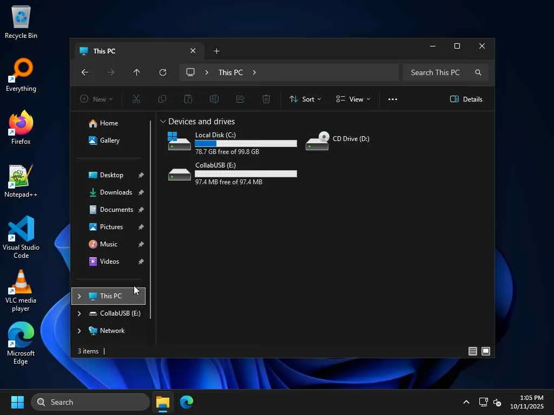
Task: Open the Sort dropdown menu
Action: 305,99
